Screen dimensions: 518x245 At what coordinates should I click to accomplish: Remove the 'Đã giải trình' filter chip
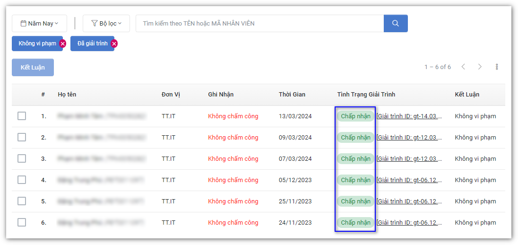click(114, 44)
